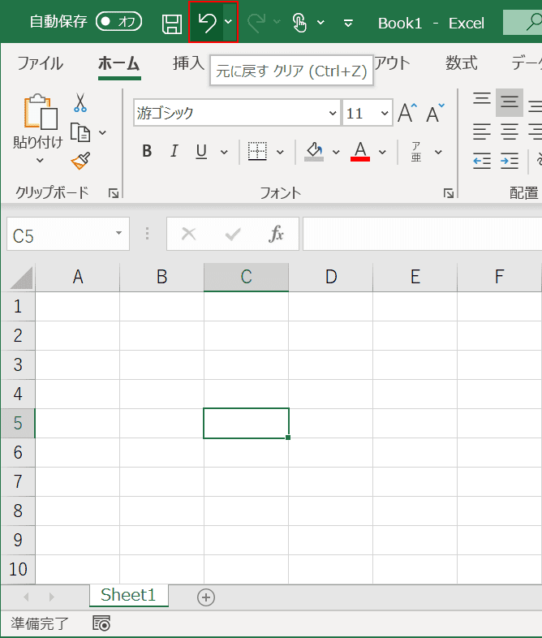Screen dimensions: 542x638
Task: Select row 3 header
Action: tap(18, 364)
